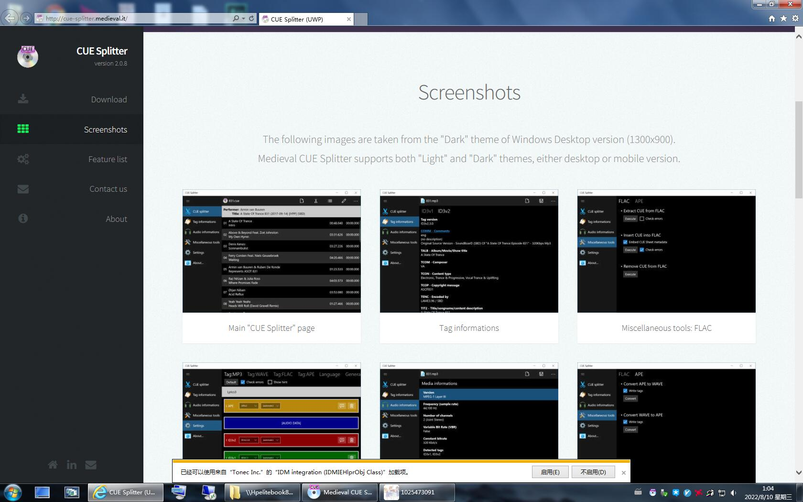The image size is (803, 502).
Task: Refresh the page with the reload icon
Action: point(251,18)
